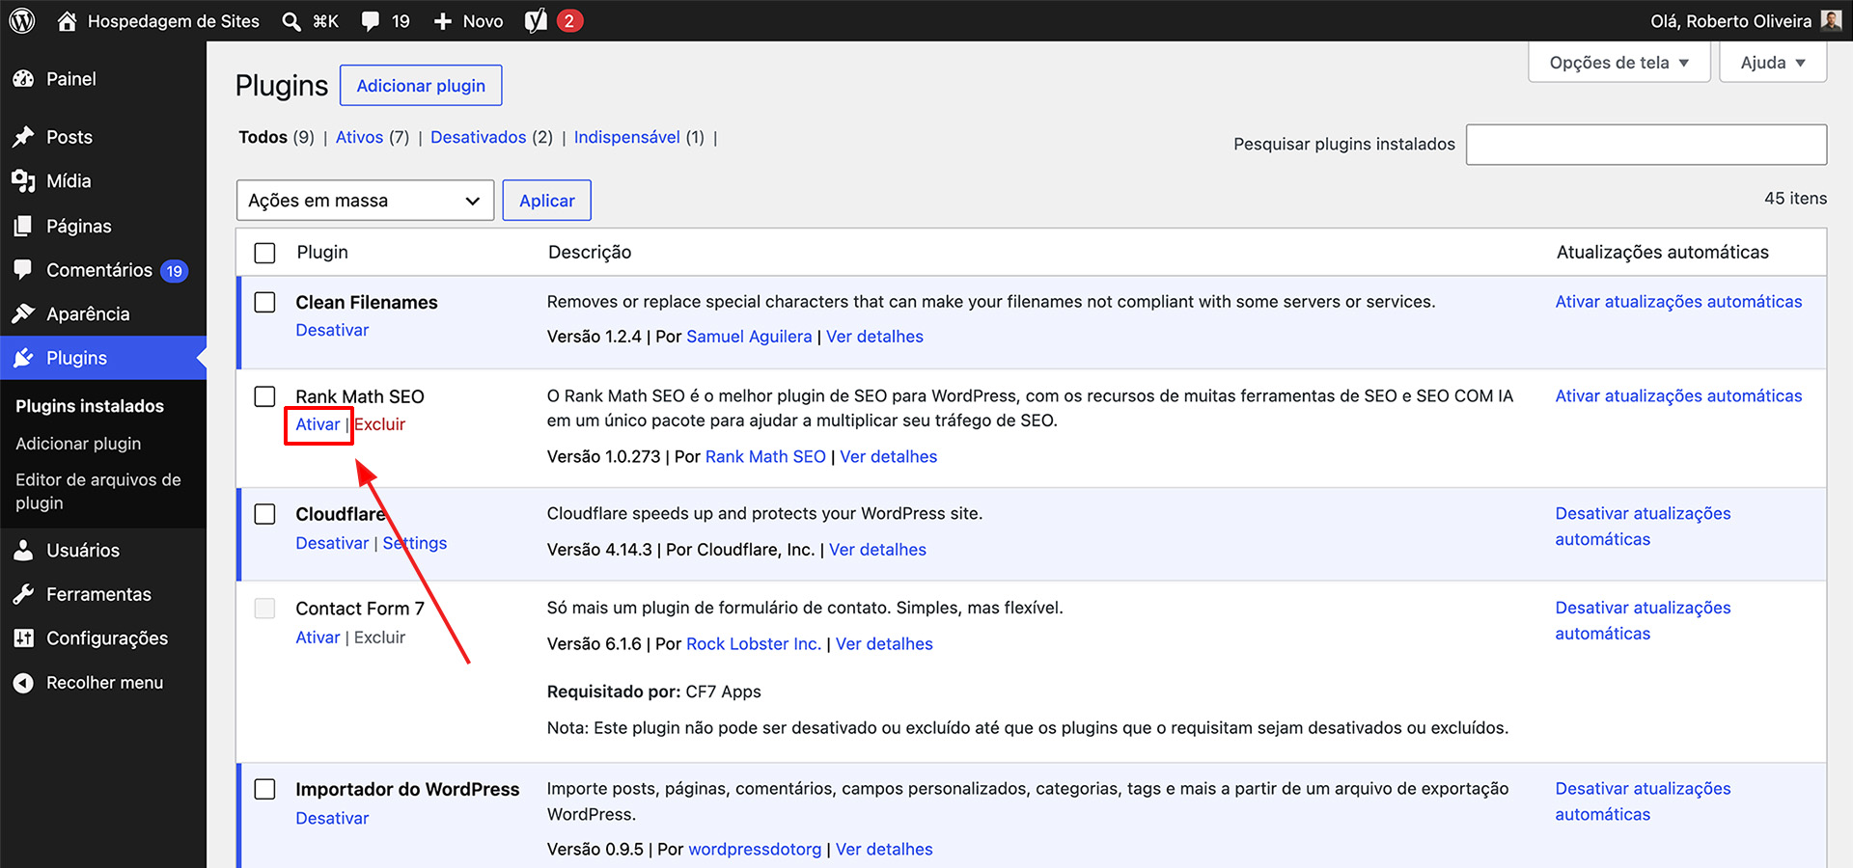Enable auto-updates for Rank Math SEO
Image resolution: width=1853 pixels, height=868 pixels.
[1678, 396]
